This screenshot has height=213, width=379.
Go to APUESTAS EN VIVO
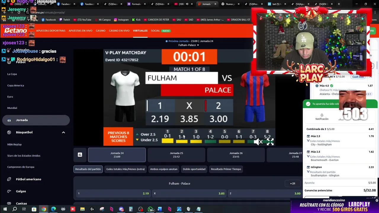coord(81,31)
